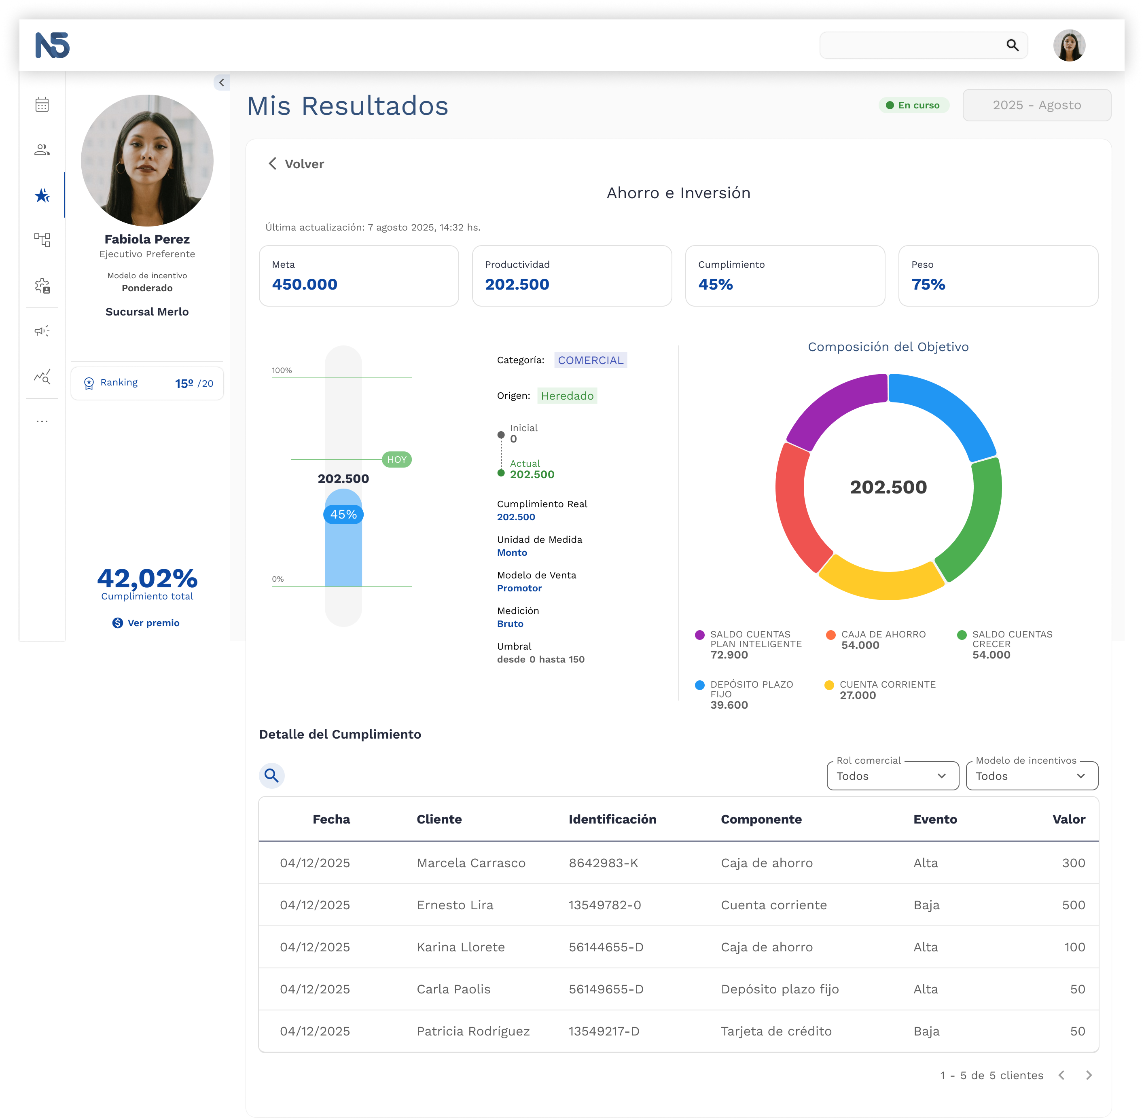Go back with Volver

coord(296,164)
